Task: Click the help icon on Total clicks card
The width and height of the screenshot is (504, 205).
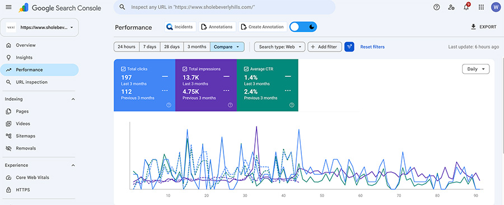Action: pyautogui.click(x=169, y=105)
